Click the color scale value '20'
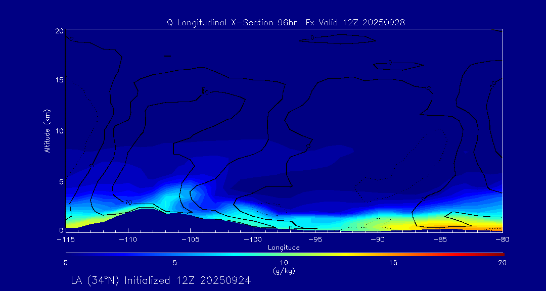The image size is (546, 291). point(502,263)
